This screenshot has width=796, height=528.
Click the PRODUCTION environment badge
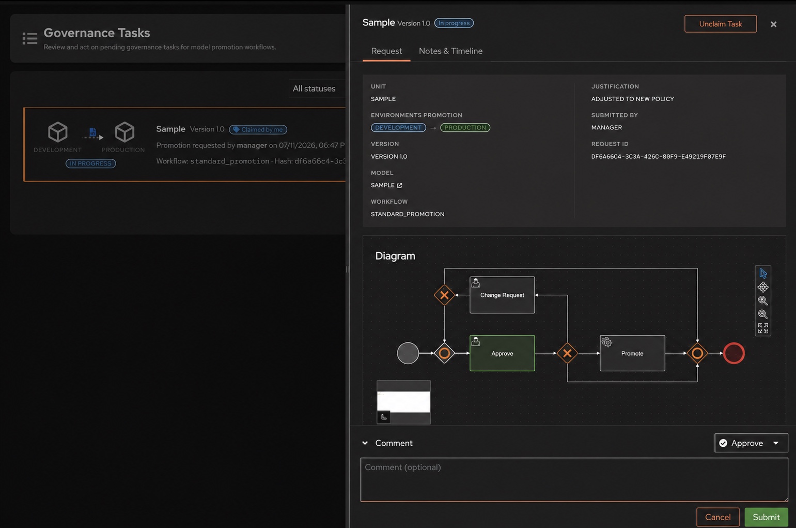tap(465, 128)
